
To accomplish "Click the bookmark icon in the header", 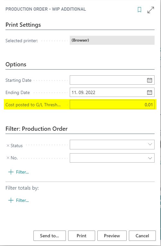I will pyautogui.click(x=139, y=10).
